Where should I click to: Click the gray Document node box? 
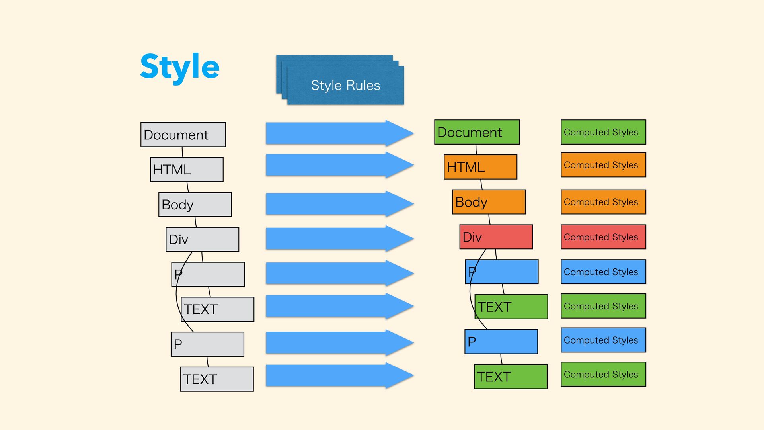(x=183, y=135)
